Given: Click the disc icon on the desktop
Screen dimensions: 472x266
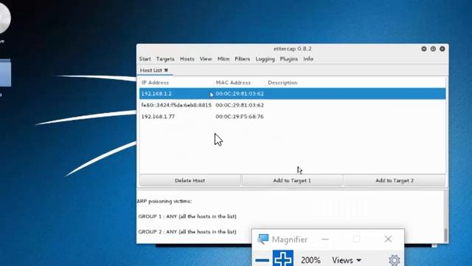Looking at the screenshot, I should coord(4,18).
